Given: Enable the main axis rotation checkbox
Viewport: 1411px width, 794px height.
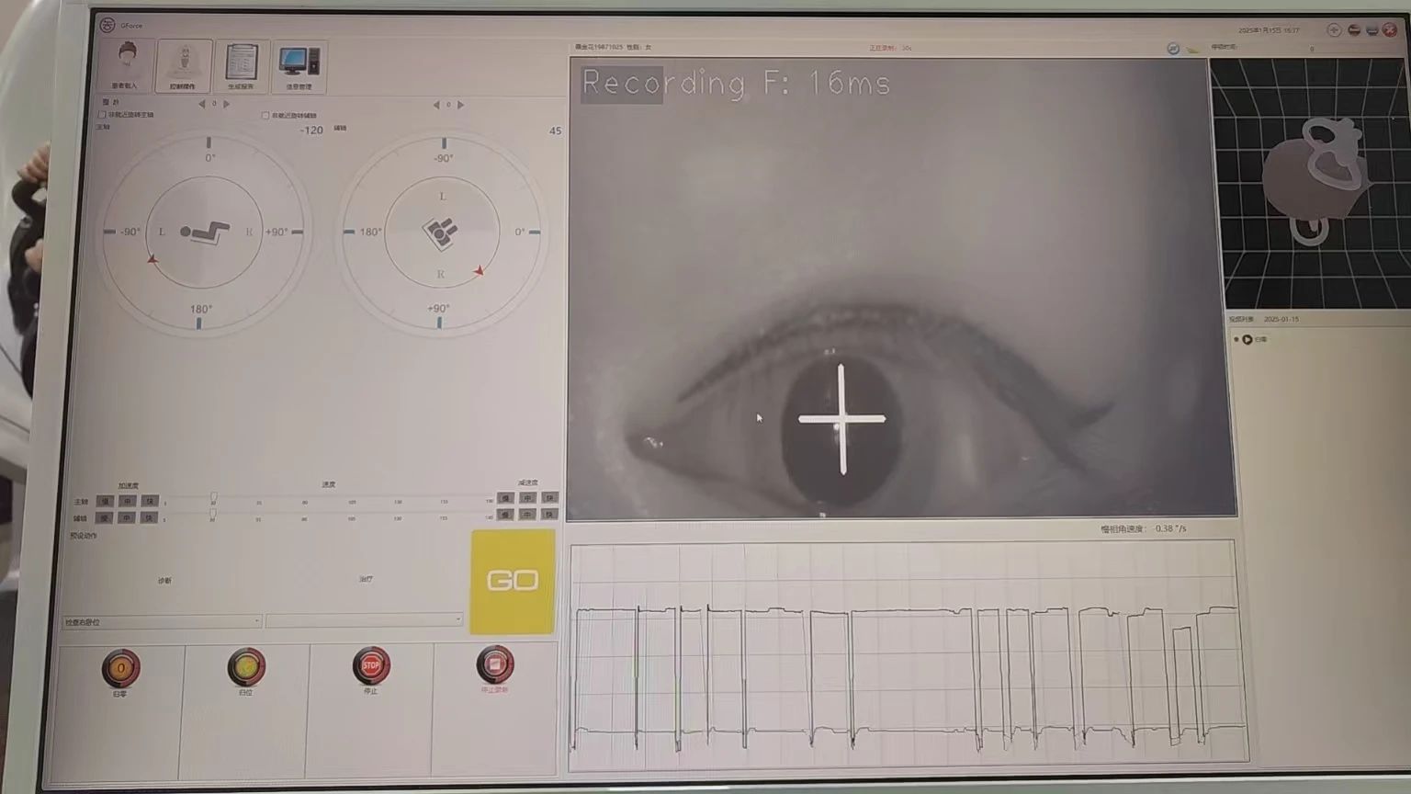Looking at the screenshot, I should point(102,115).
